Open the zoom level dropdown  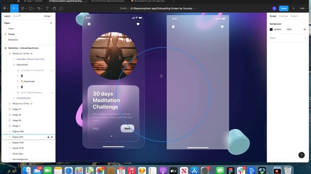(x=303, y=9)
